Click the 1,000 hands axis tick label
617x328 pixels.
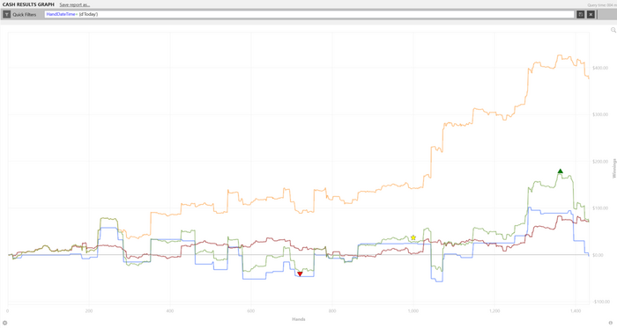413,310
